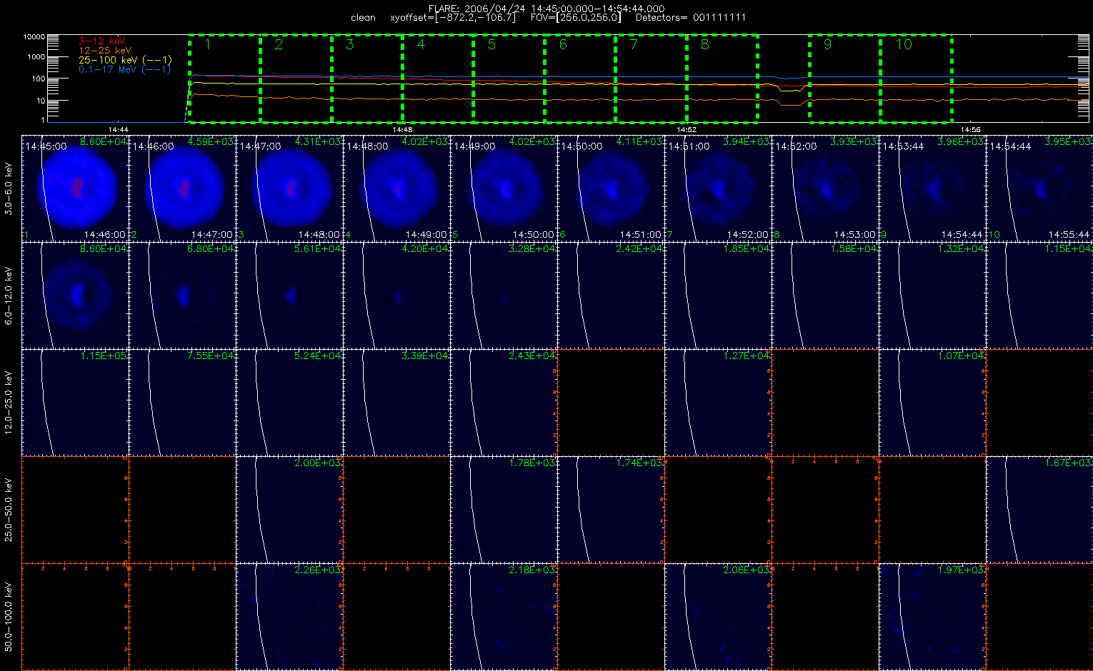This screenshot has height=671, width=1093.
Task: Open the 3-6 keV image starting 14:45:00
Action: 75,188
